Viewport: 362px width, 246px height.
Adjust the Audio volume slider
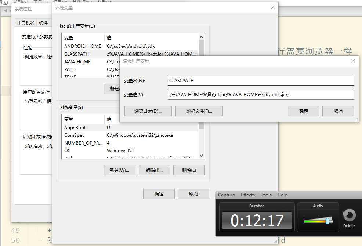[x=327, y=220]
